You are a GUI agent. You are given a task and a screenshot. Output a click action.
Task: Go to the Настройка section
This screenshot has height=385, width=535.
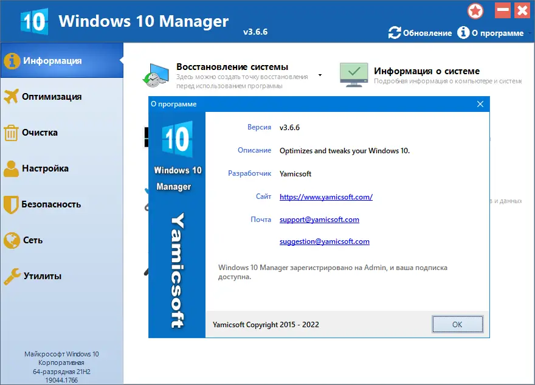[62, 168]
